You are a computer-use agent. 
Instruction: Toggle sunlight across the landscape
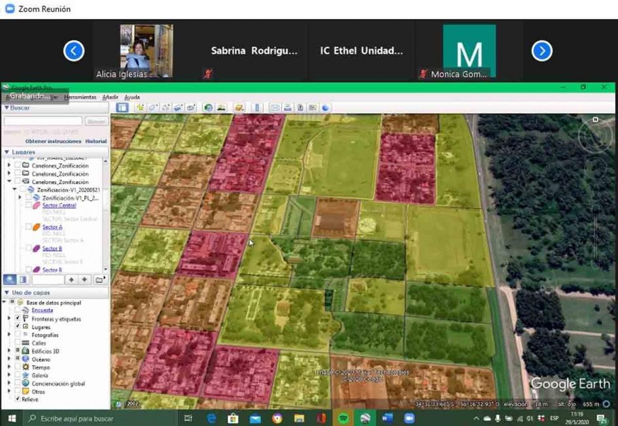(x=221, y=108)
